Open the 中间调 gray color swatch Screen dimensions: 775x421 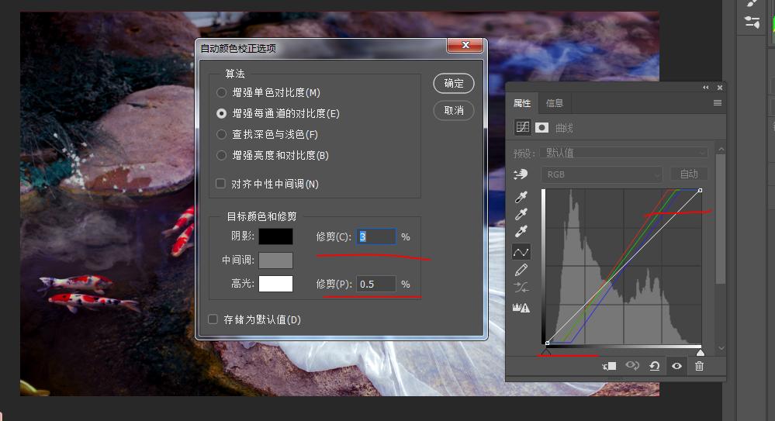pyautogui.click(x=276, y=261)
